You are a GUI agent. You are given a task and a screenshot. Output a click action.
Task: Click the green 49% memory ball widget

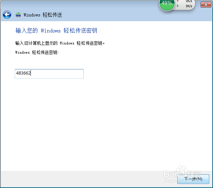coord(167,4)
